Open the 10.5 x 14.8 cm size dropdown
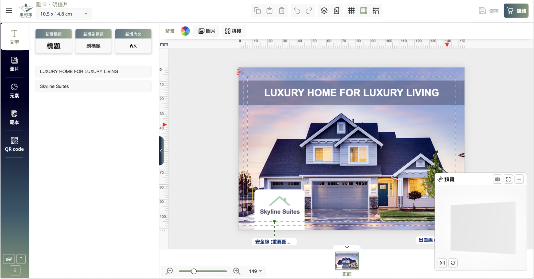 64,14
